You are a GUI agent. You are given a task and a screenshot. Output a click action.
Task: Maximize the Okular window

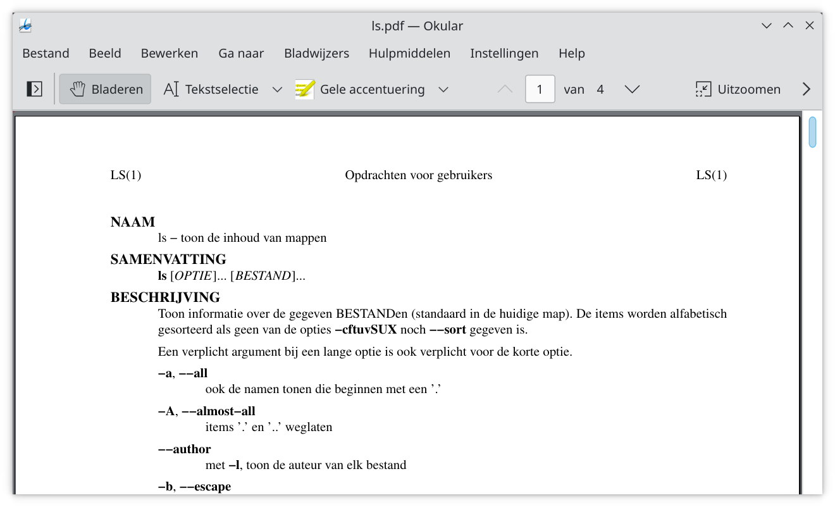click(x=788, y=26)
